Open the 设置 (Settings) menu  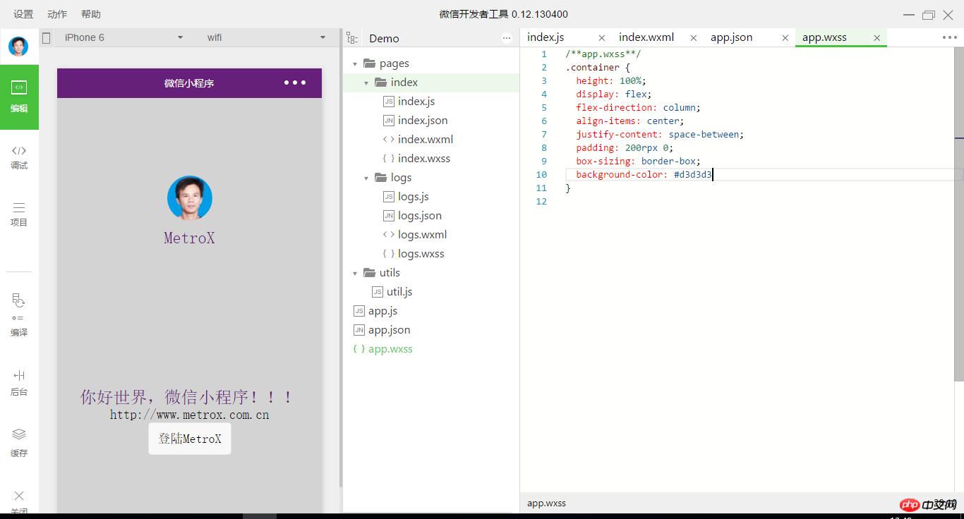pyautogui.click(x=23, y=14)
